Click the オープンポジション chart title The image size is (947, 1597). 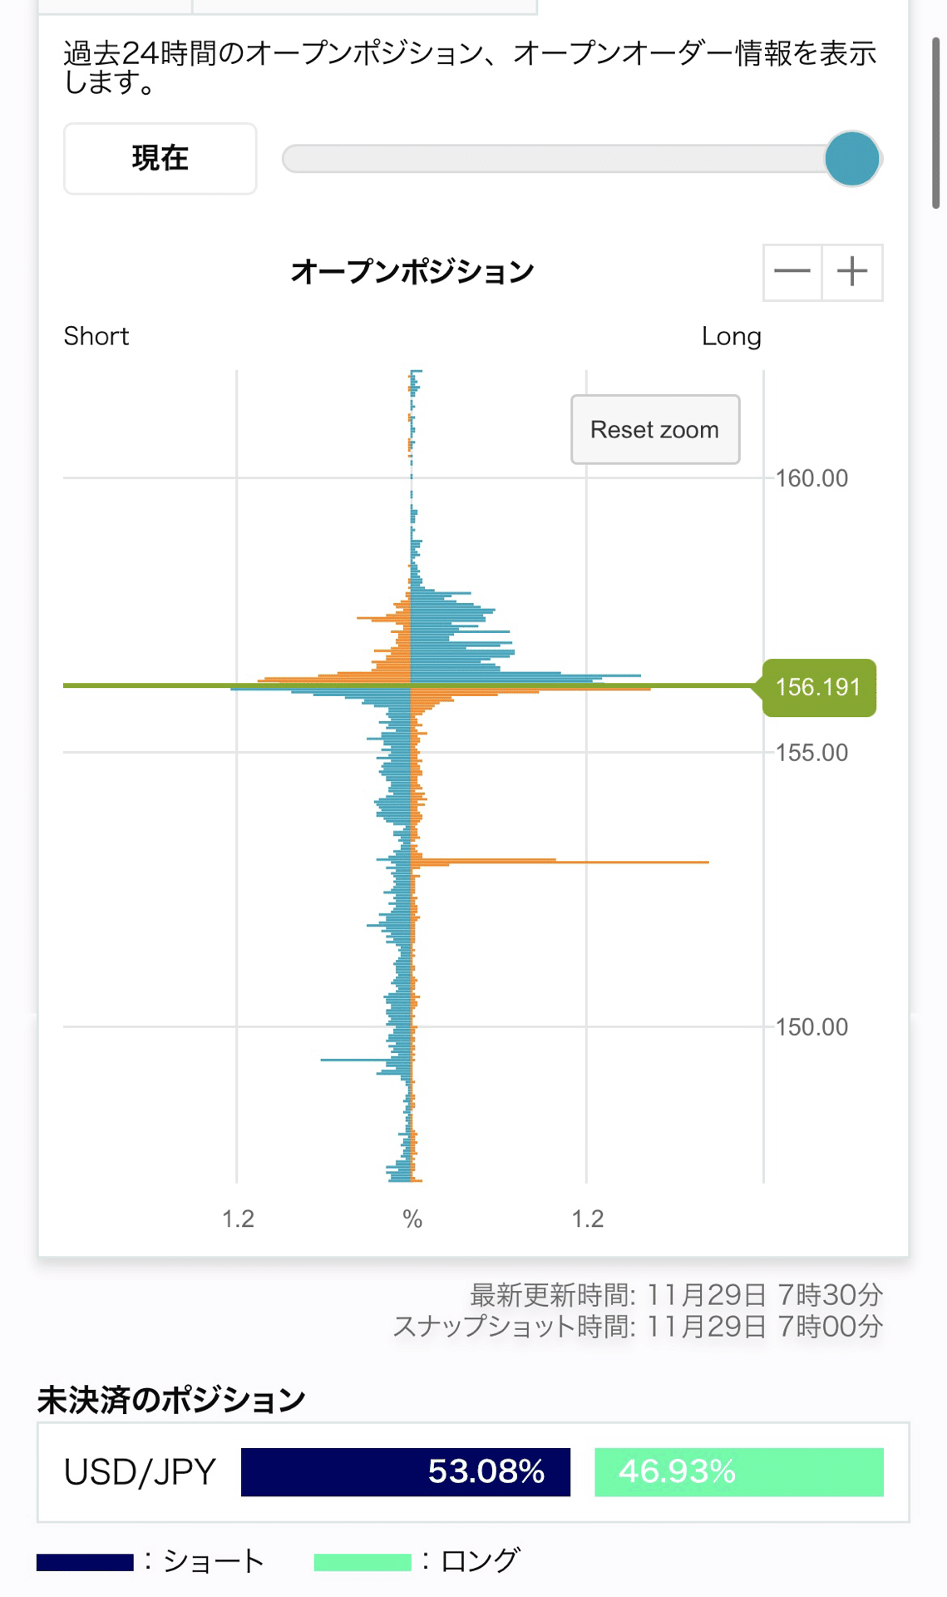coord(412,272)
